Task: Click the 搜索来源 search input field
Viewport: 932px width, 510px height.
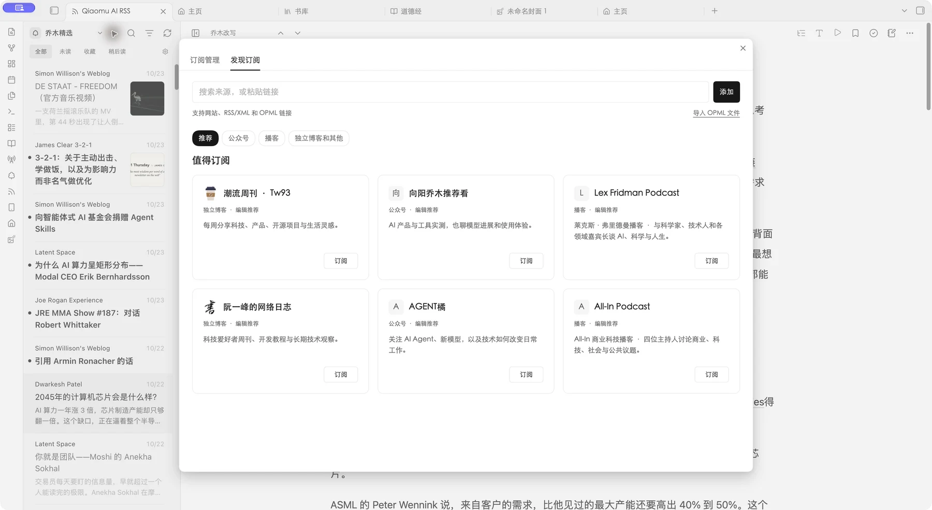Action: (450, 92)
